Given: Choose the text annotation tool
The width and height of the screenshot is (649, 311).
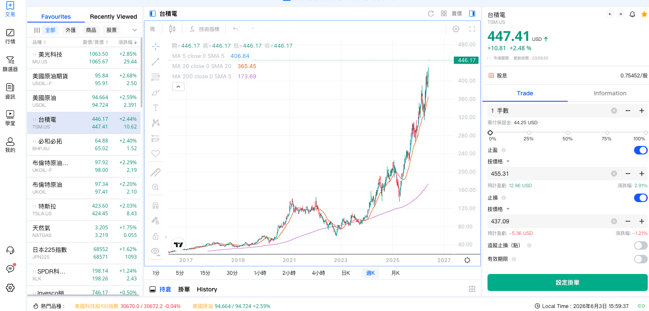Looking at the screenshot, I should tap(156, 108).
